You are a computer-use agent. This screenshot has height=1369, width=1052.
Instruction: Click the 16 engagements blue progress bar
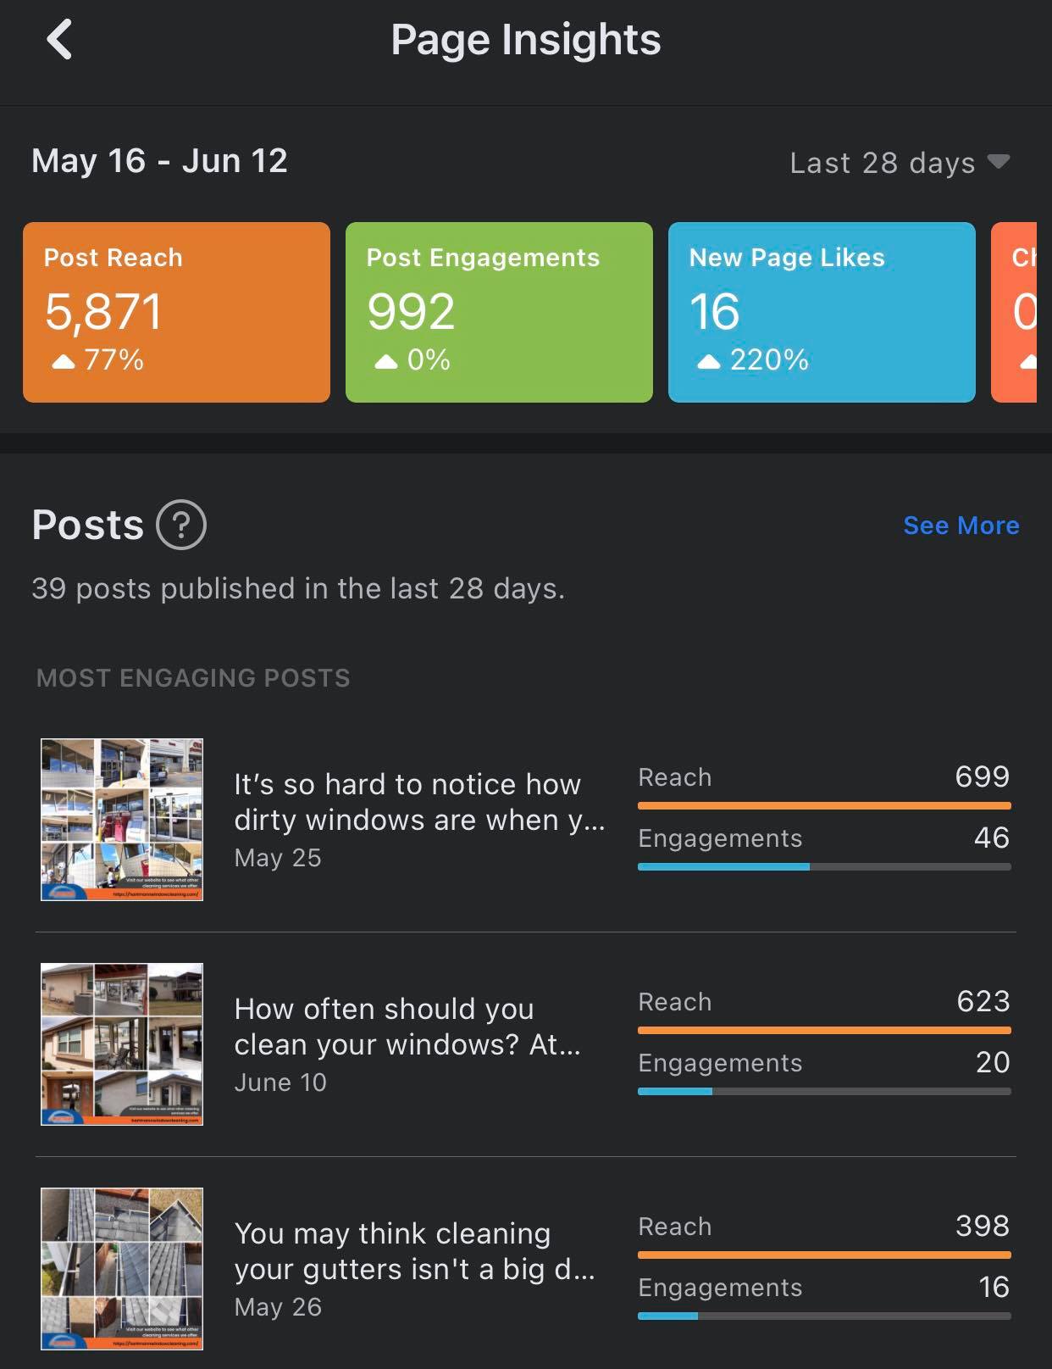click(x=667, y=1316)
